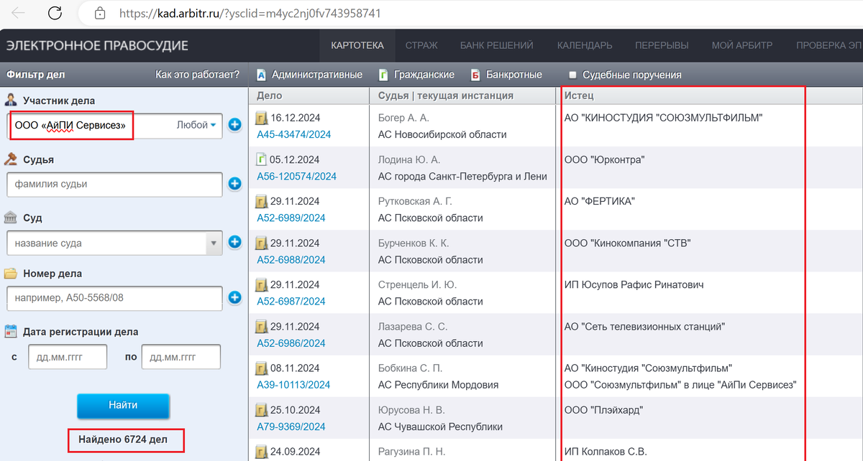Expand the название суда dropdown arrow
This screenshot has width=863, height=461.
(x=214, y=243)
